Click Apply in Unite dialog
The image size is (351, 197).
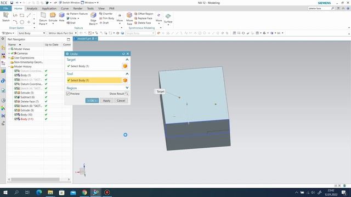[106, 101]
